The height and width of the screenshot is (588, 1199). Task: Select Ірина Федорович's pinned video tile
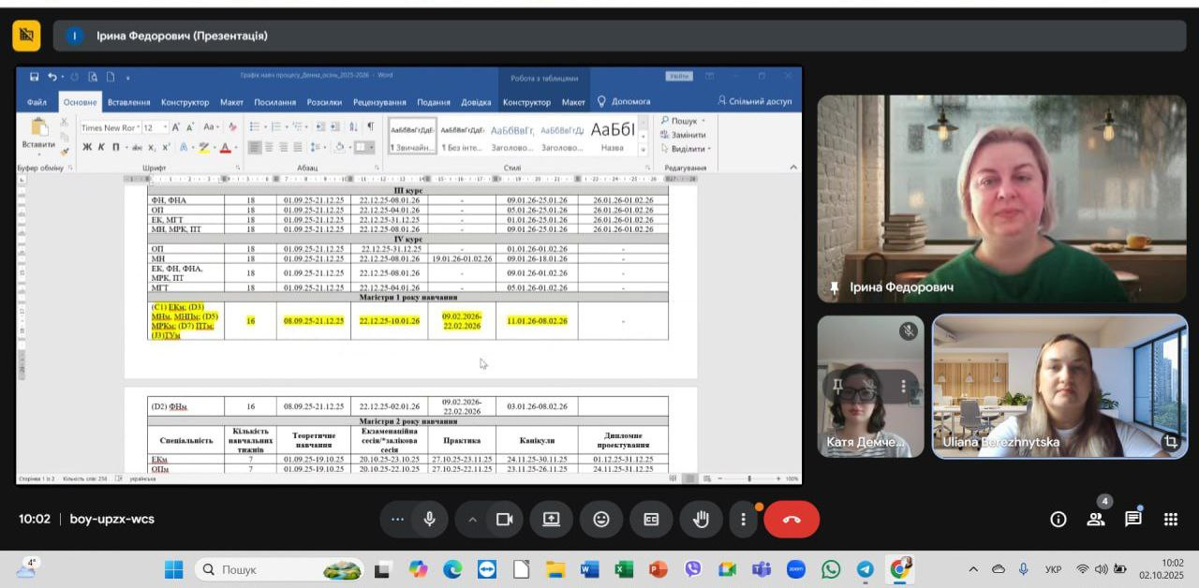coord(1001,198)
